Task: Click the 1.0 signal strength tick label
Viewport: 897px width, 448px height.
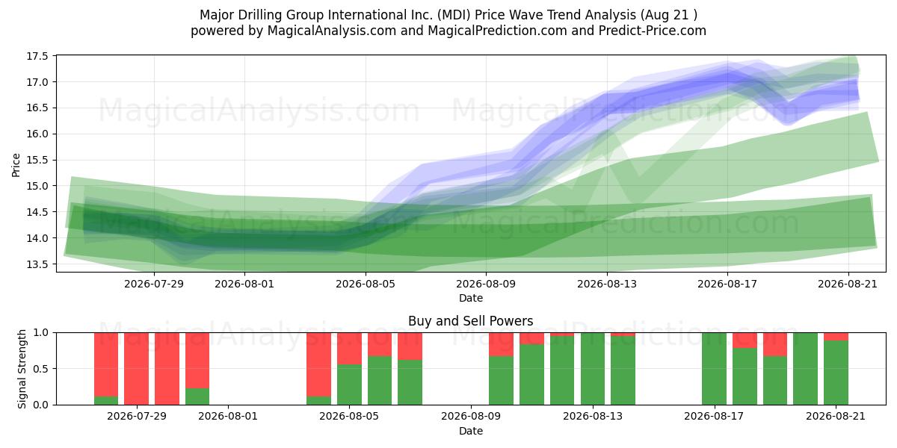Action: tap(42, 332)
